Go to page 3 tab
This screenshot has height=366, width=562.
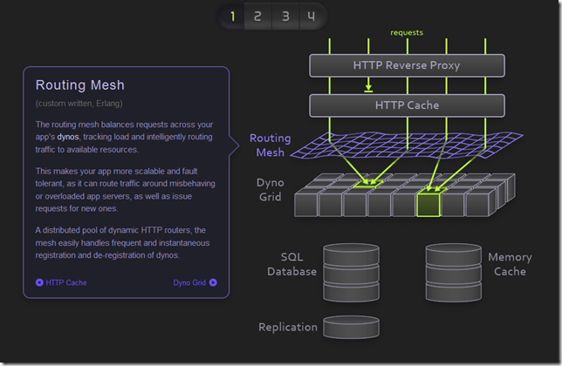(x=285, y=16)
